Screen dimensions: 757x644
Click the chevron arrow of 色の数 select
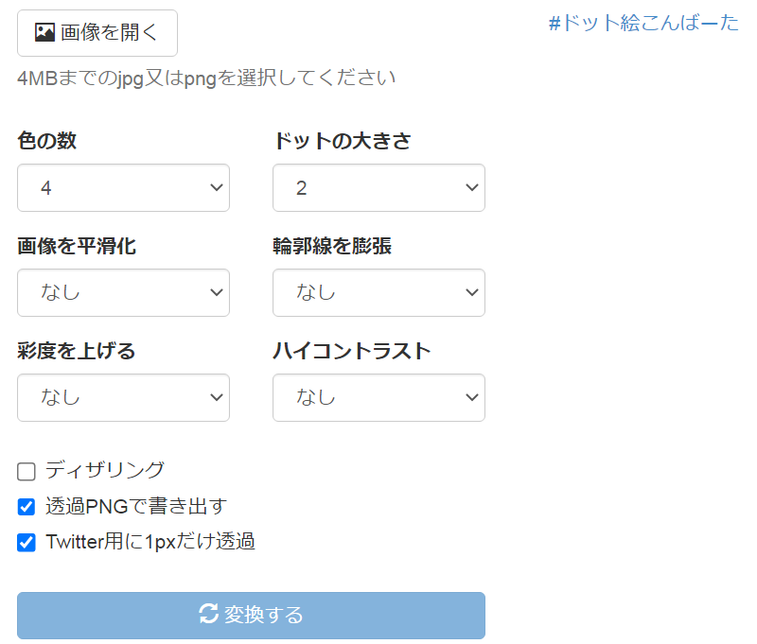point(214,188)
